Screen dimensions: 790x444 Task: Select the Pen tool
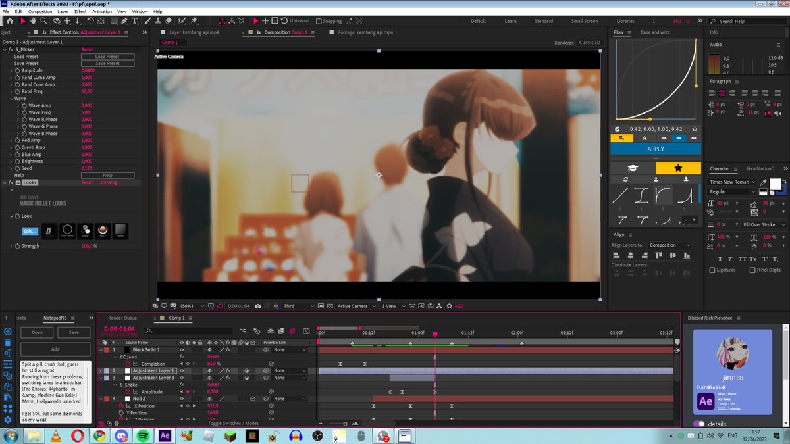click(x=124, y=21)
